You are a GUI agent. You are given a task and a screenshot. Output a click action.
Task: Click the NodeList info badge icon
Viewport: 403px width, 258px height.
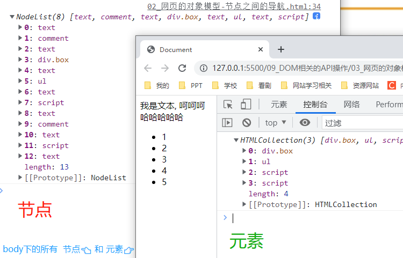click(x=316, y=16)
